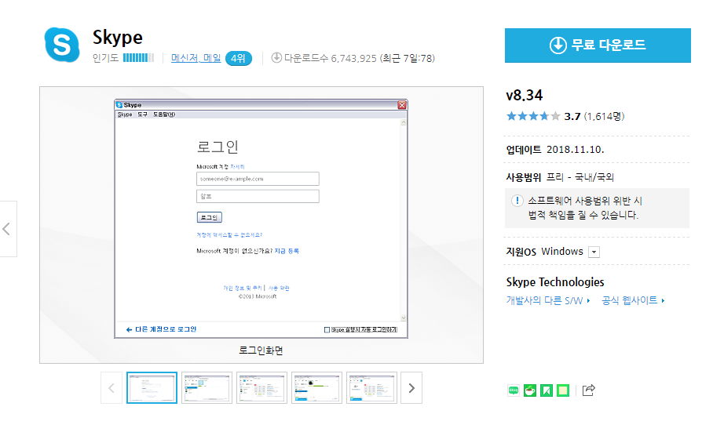Click the exclamation warning icon
This screenshot has height=443, width=713.
517,201
